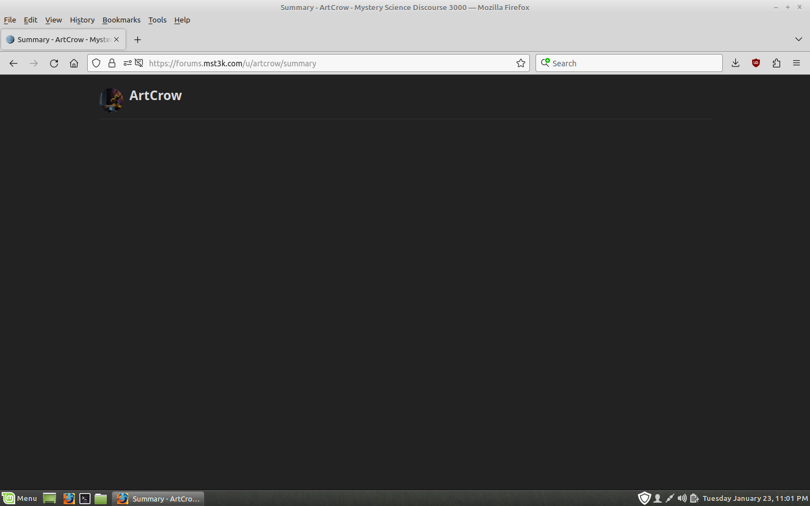Open the View menu
Screen dimensions: 810x506
[53, 20]
